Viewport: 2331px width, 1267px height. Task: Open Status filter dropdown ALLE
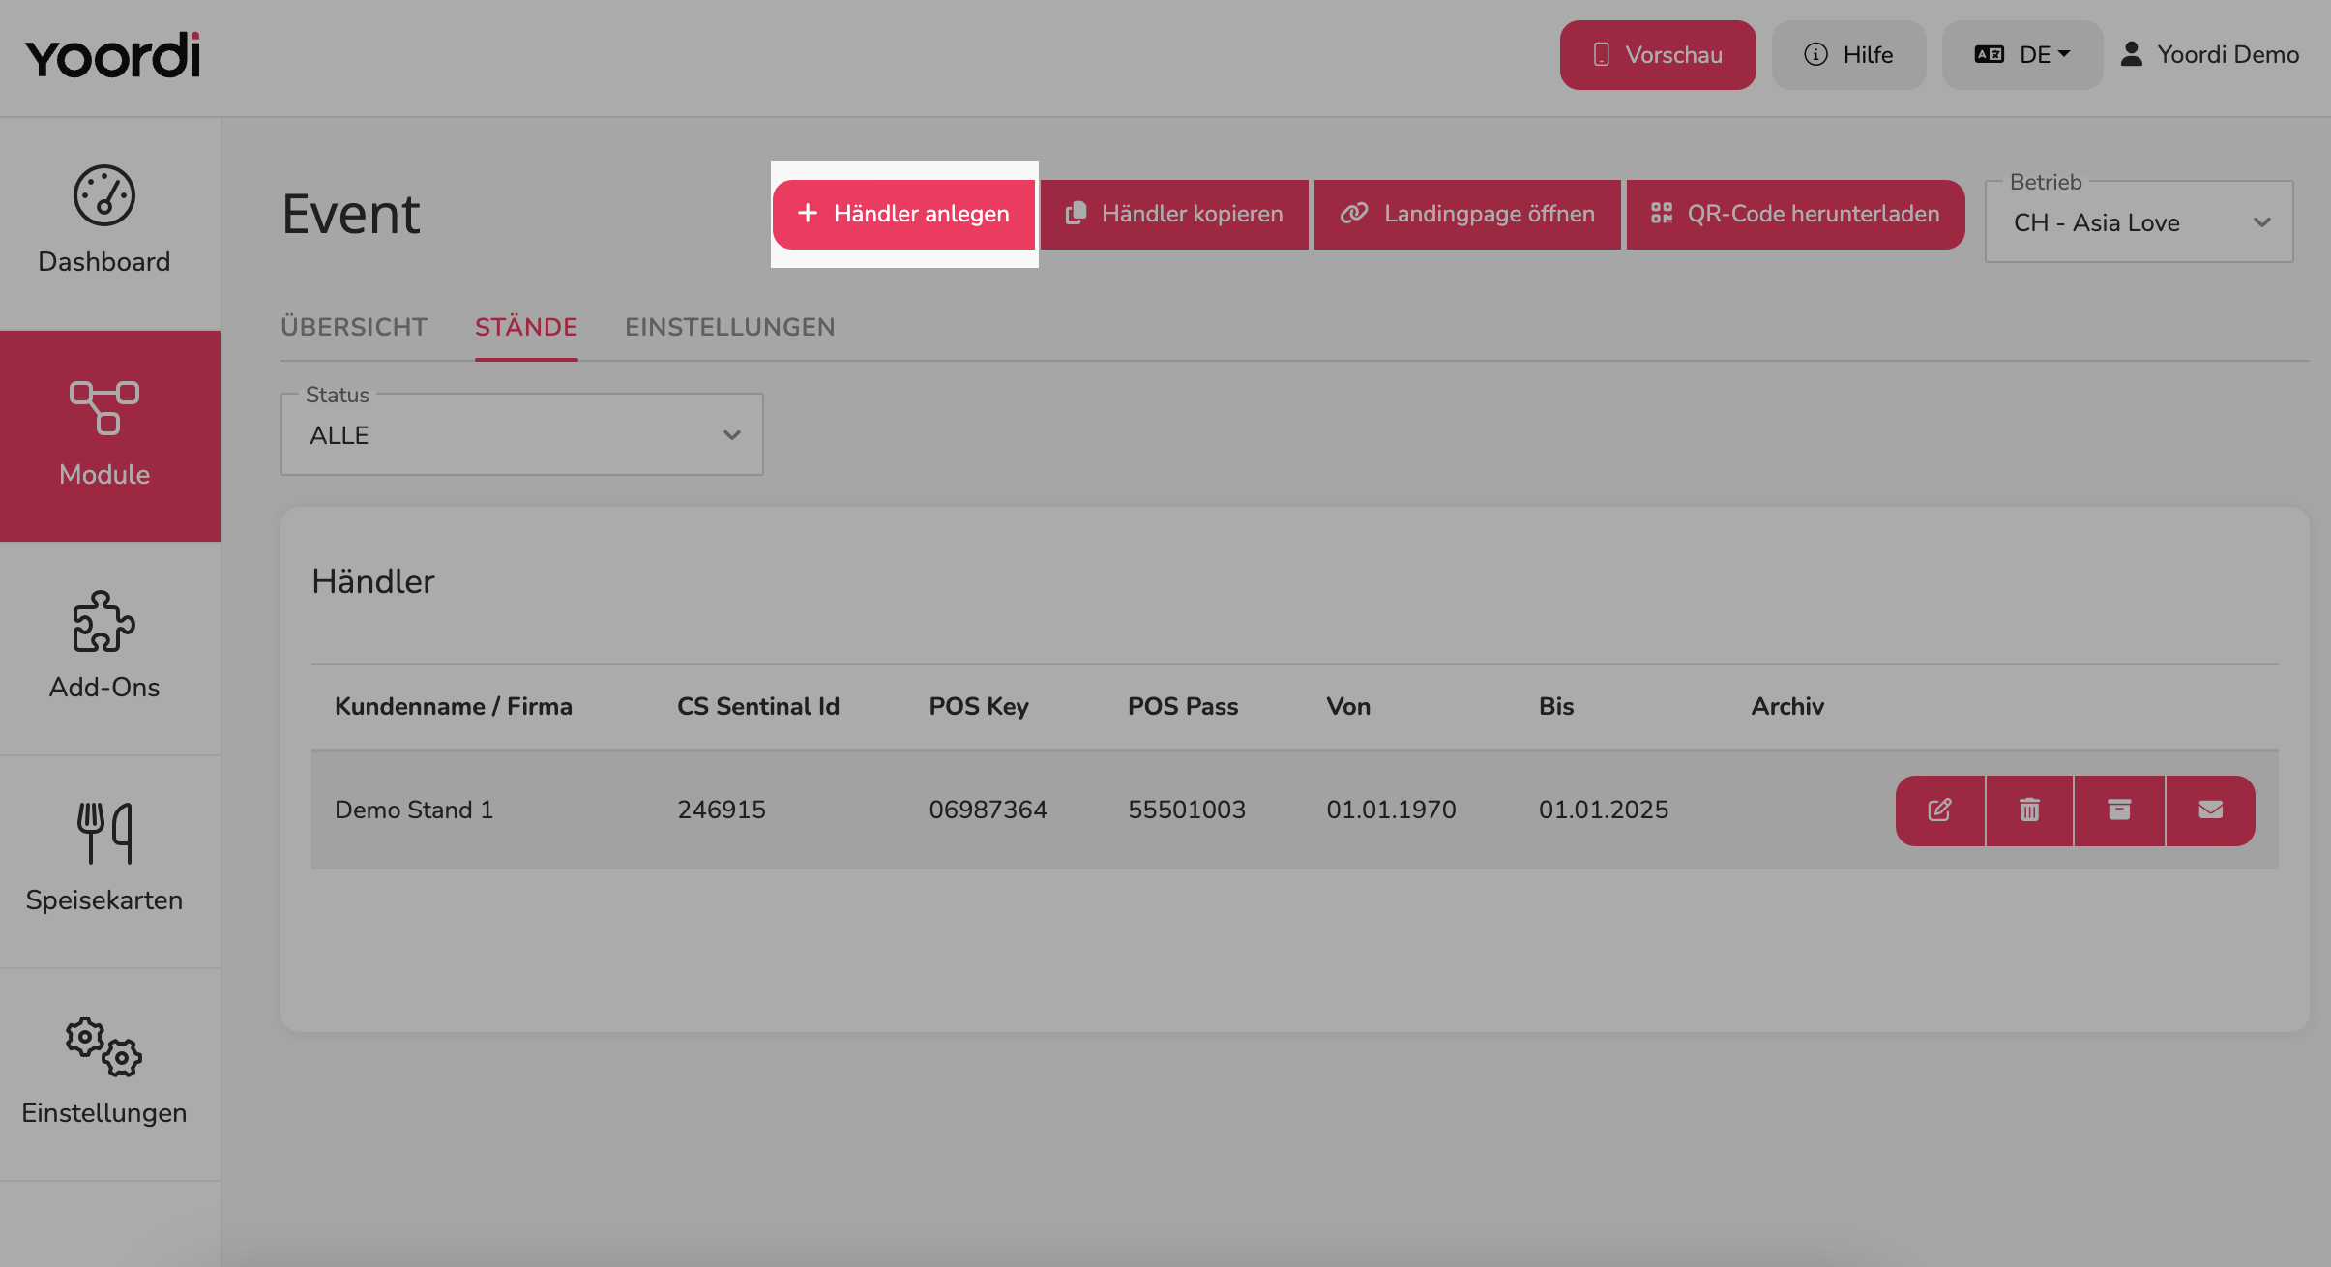coord(522,435)
